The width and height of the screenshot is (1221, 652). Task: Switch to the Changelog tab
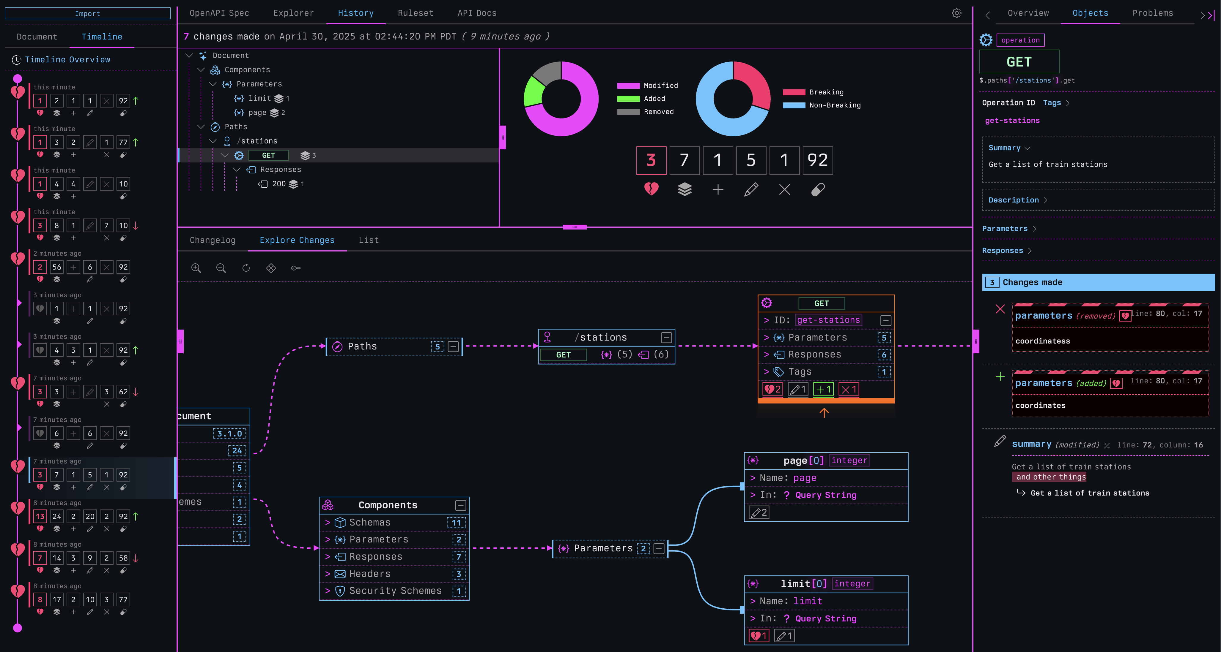(212, 240)
